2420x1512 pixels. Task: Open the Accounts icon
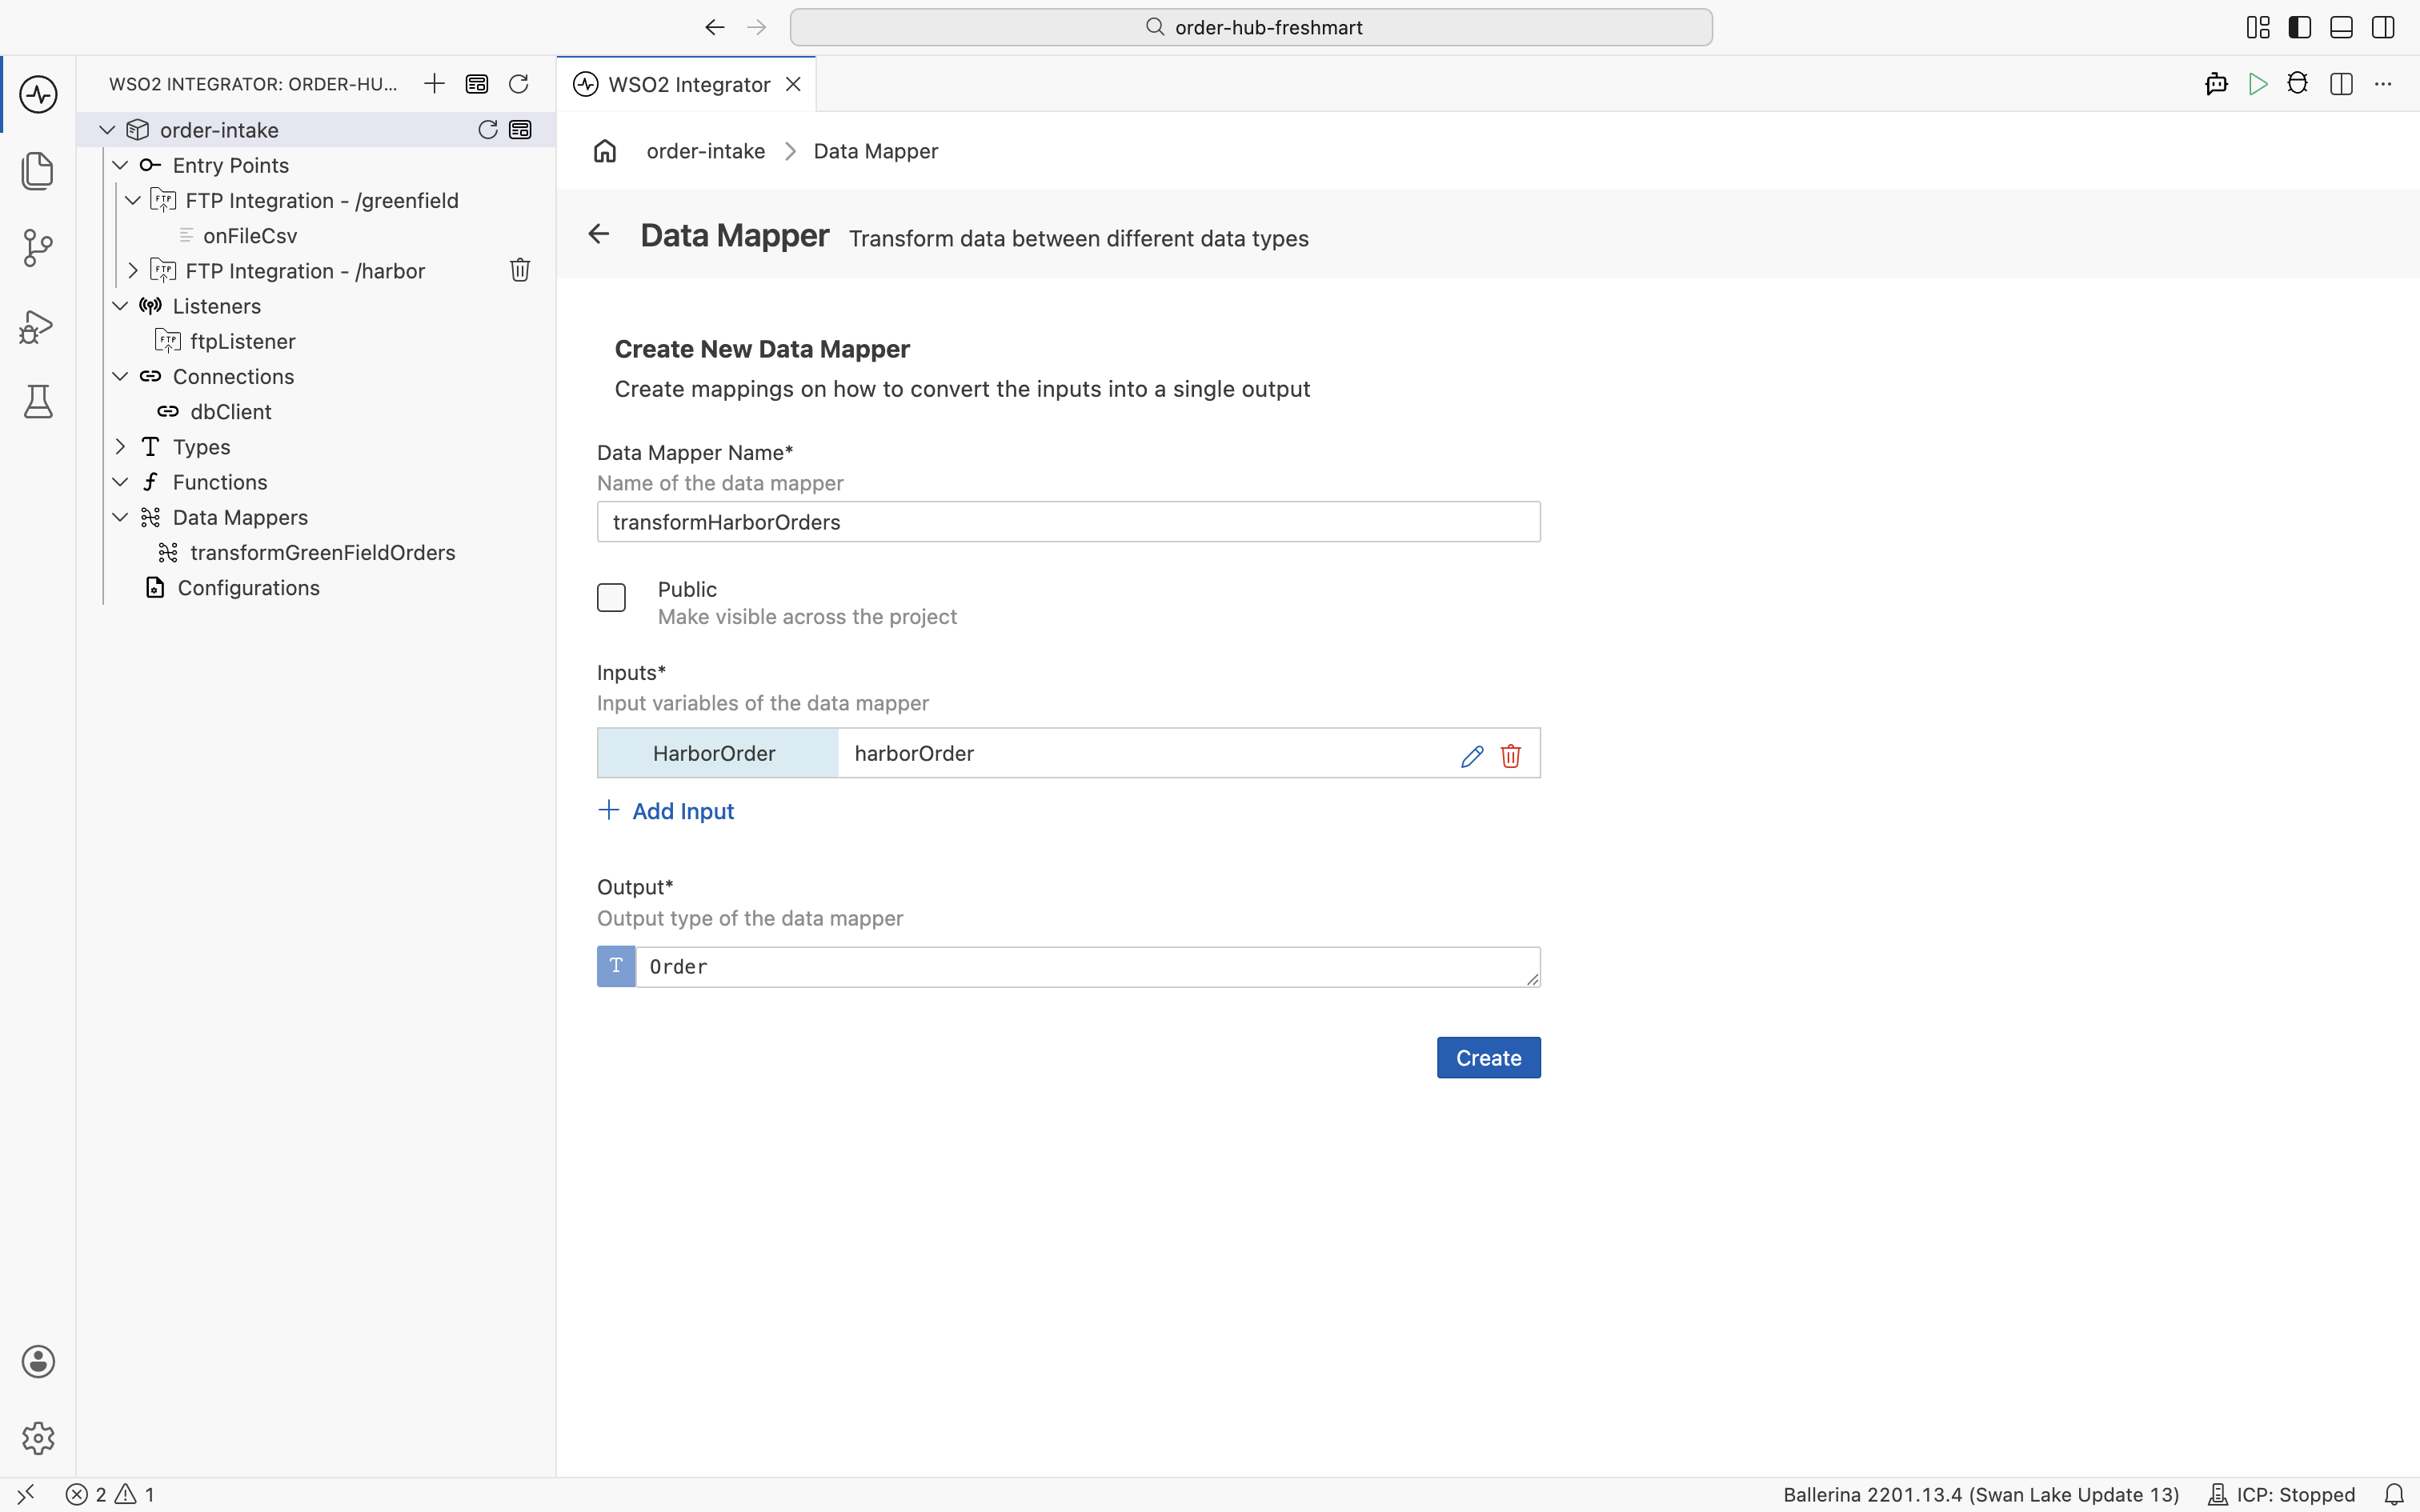tap(38, 1361)
